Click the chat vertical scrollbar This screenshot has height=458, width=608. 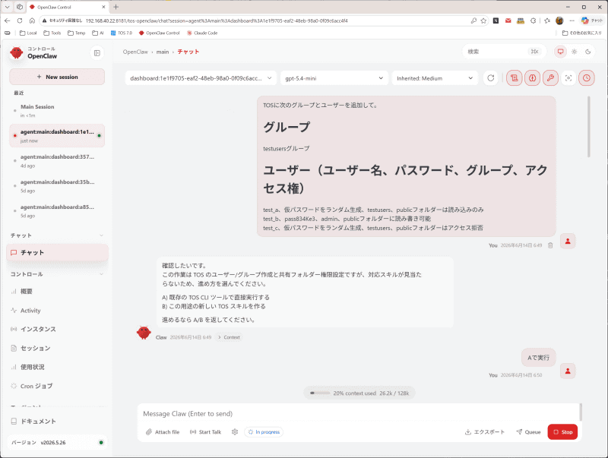(588, 127)
